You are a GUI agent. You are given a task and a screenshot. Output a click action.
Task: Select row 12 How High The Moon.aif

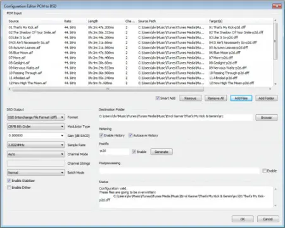click(x=140, y=83)
